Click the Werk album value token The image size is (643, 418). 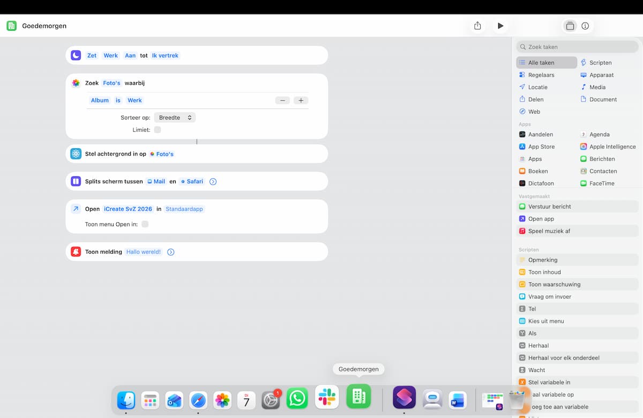[134, 100]
